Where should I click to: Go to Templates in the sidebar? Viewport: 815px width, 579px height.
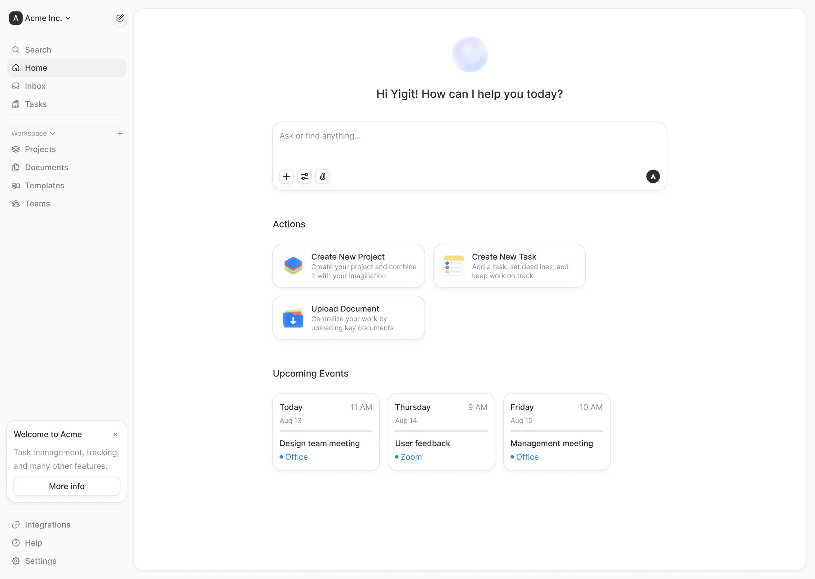(x=44, y=185)
